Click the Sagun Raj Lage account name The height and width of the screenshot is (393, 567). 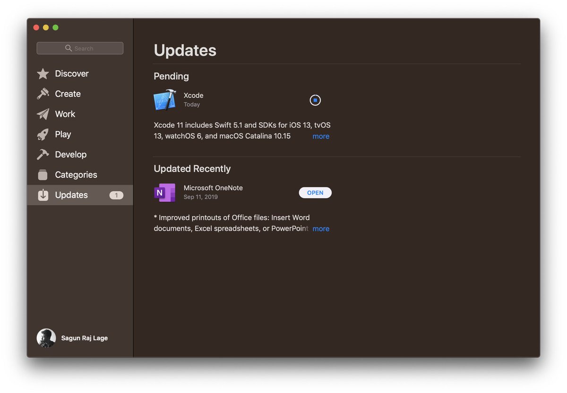point(85,338)
